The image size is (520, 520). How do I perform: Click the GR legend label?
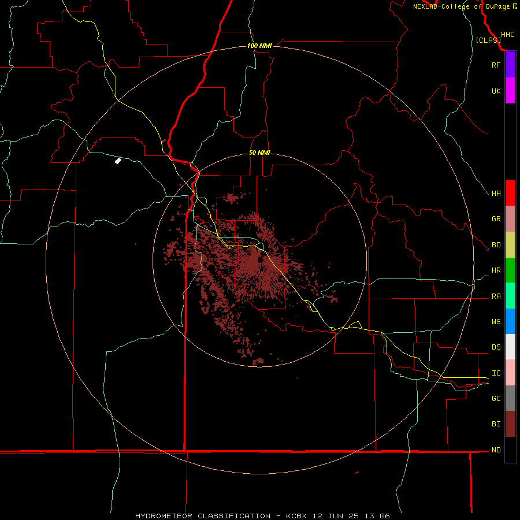coord(496,219)
